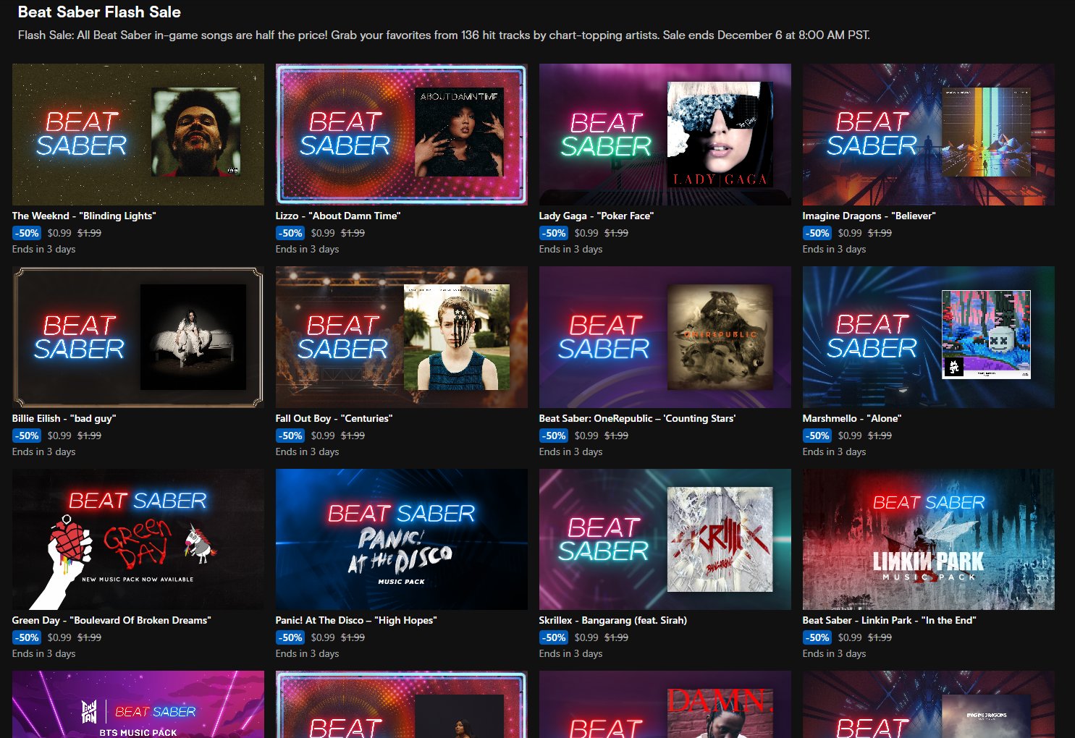Screen dimensions: 1075x738
Task: Click -50% badge under Blinding Lights
Action: coord(27,233)
